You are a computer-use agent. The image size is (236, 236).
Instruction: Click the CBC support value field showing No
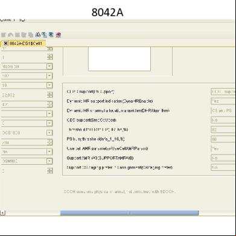click(x=223, y=120)
